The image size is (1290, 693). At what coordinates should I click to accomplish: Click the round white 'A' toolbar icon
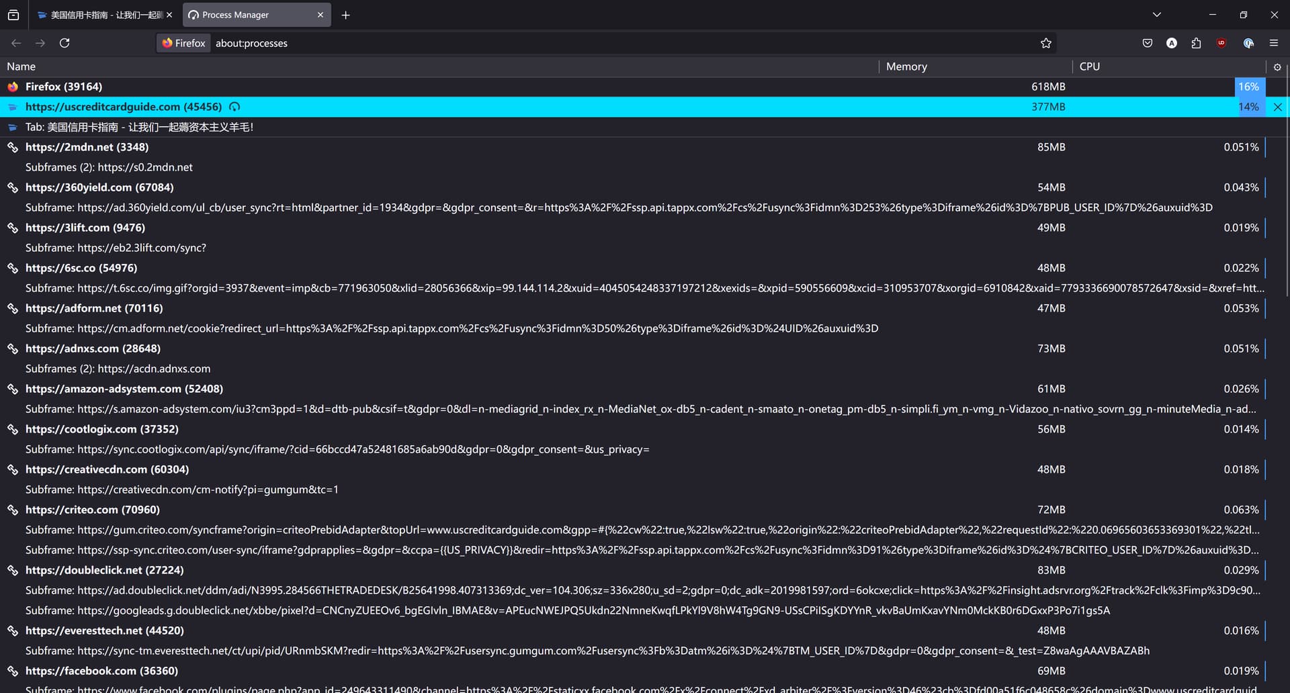click(1172, 43)
